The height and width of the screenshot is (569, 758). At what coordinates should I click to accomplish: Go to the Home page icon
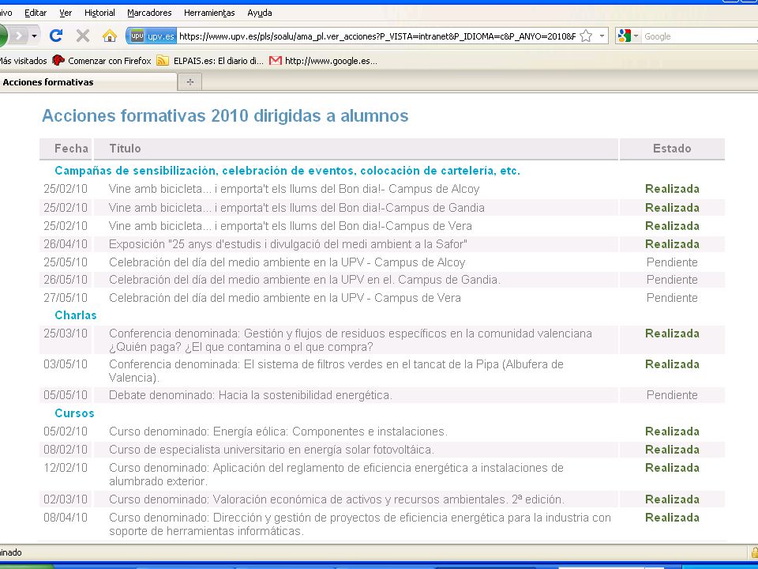point(110,36)
